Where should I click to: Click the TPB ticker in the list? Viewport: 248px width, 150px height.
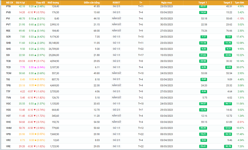tap(8, 85)
